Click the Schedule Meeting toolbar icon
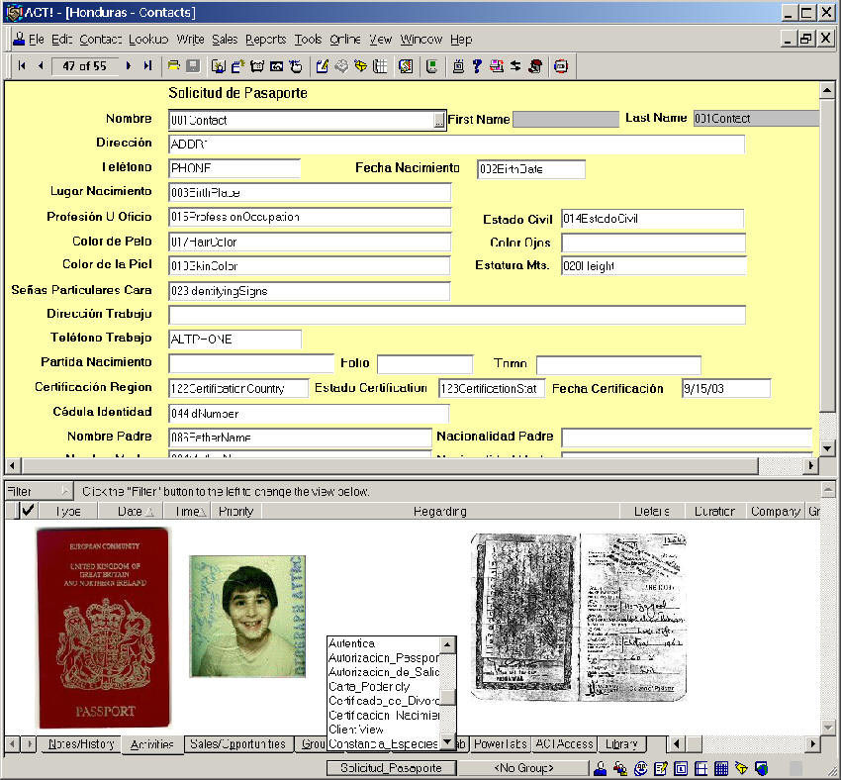Image resolution: width=841 pixels, height=780 pixels. pos(276,66)
